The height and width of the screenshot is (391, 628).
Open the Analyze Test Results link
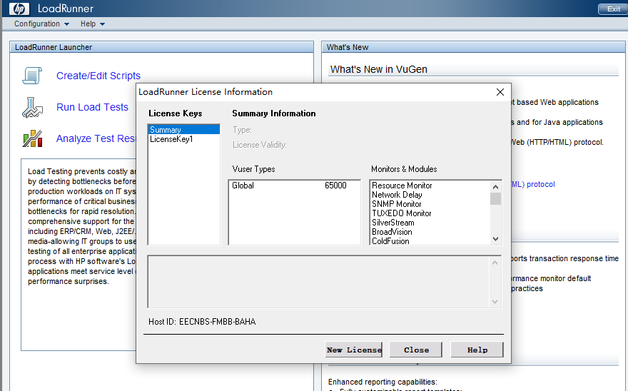click(x=96, y=138)
